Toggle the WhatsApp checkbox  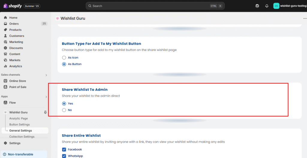[x=64, y=156]
